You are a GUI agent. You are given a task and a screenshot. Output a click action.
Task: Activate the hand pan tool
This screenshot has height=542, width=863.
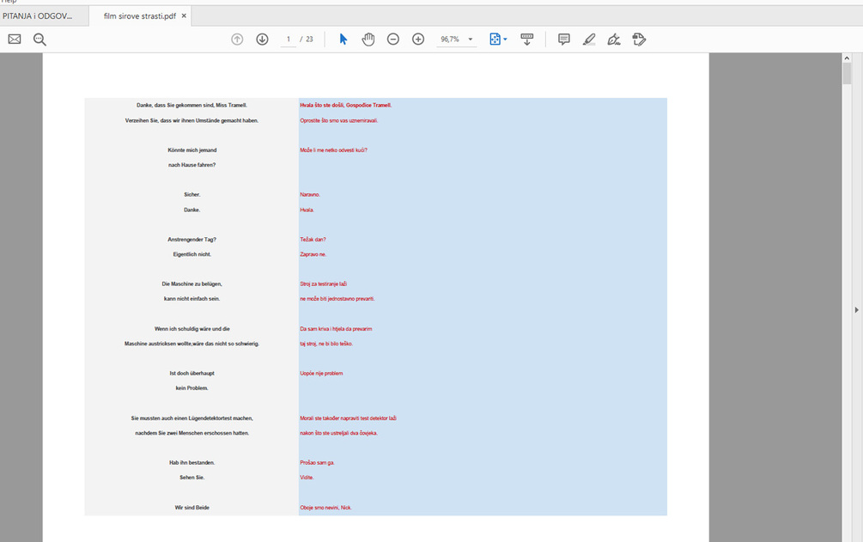click(x=368, y=40)
